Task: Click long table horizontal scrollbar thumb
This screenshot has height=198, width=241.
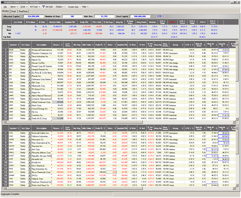Action: click(74, 122)
